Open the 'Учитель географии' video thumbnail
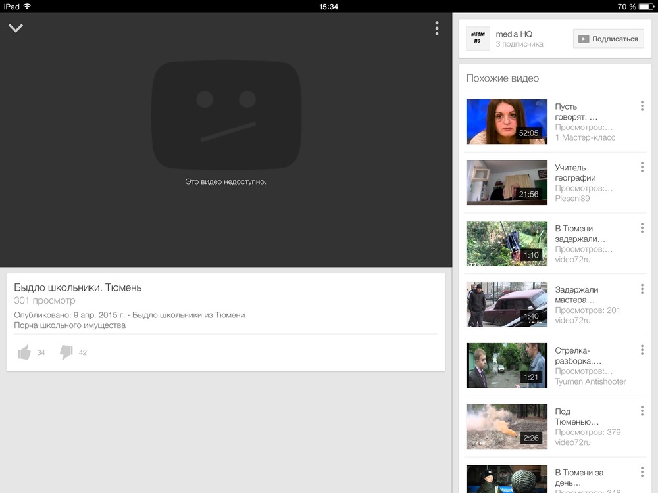The width and height of the screenshot is (658, 493). click(507, 182)
